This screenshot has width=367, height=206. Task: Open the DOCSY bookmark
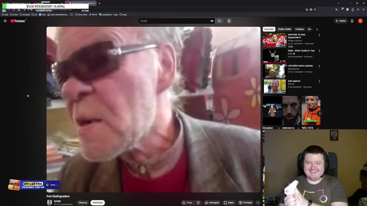[93, 15]
